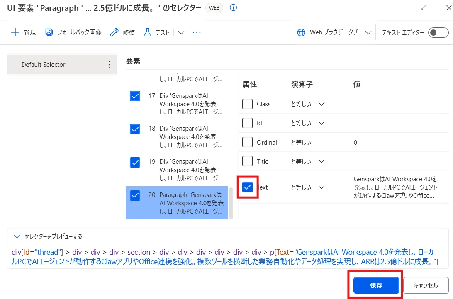453x299 pixels.
Task: Click the 演算子 column header
Action: (x=302, y=84)
